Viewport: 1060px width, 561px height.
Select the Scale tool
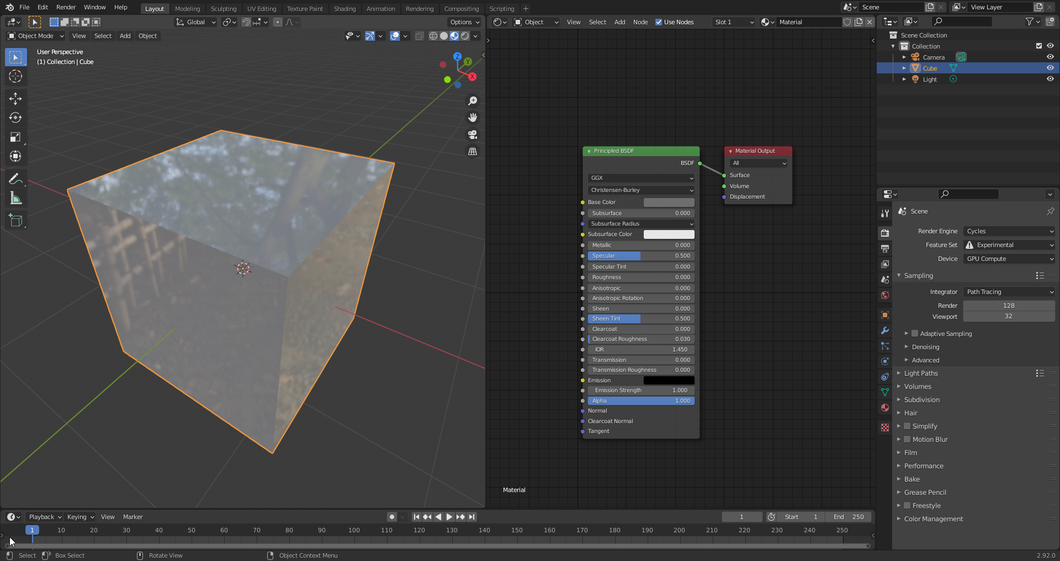point(15,137)
